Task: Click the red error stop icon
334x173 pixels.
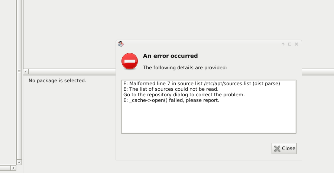Action: tap(130, 61)
